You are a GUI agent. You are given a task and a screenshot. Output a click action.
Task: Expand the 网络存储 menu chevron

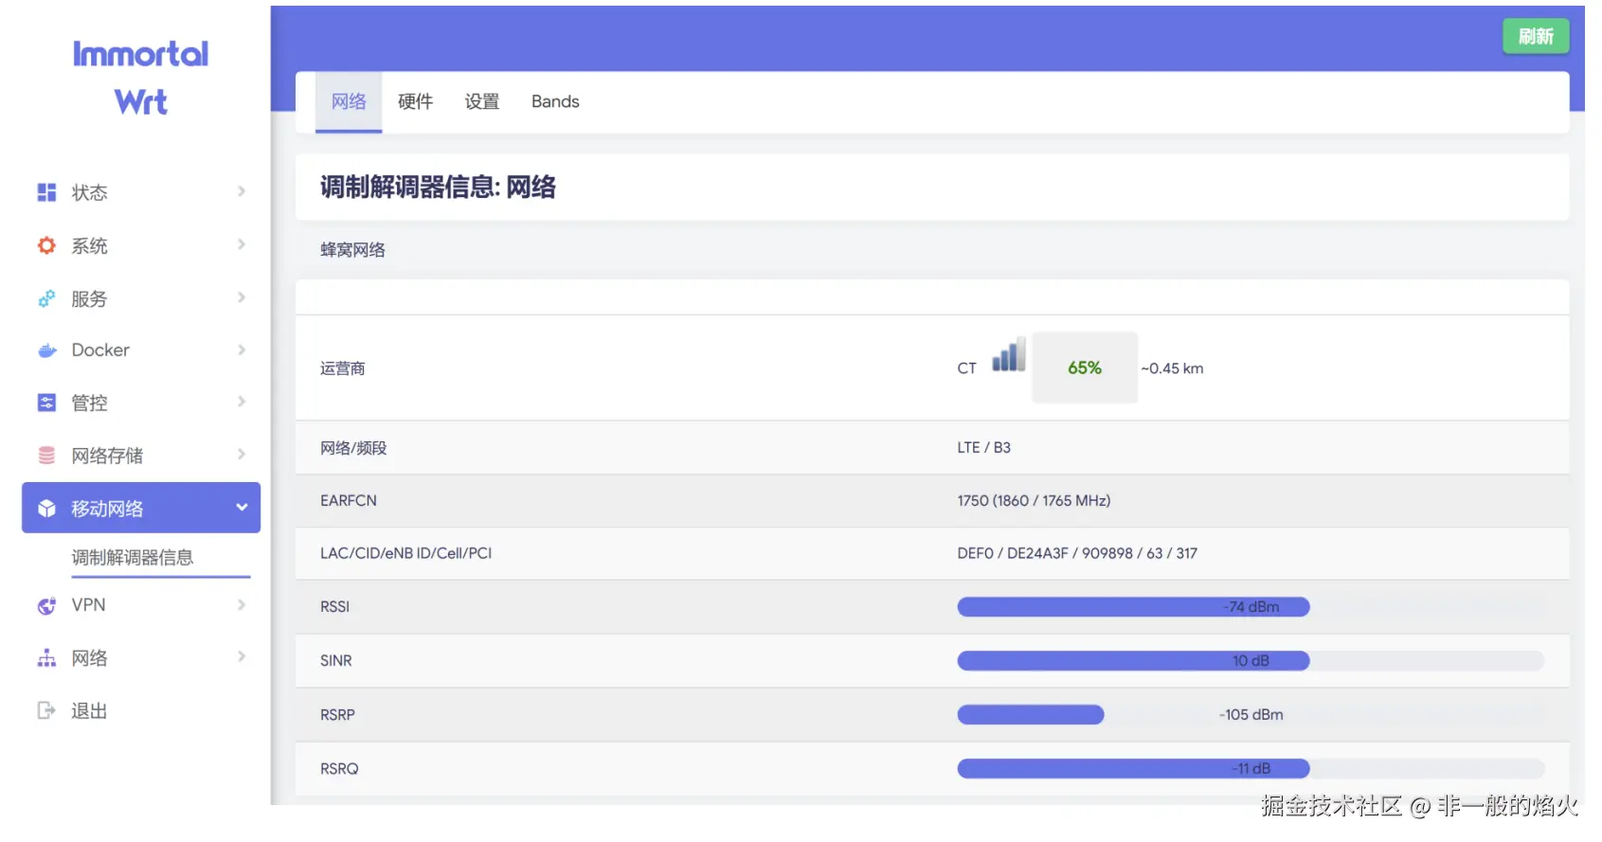[x=242, y=455]
